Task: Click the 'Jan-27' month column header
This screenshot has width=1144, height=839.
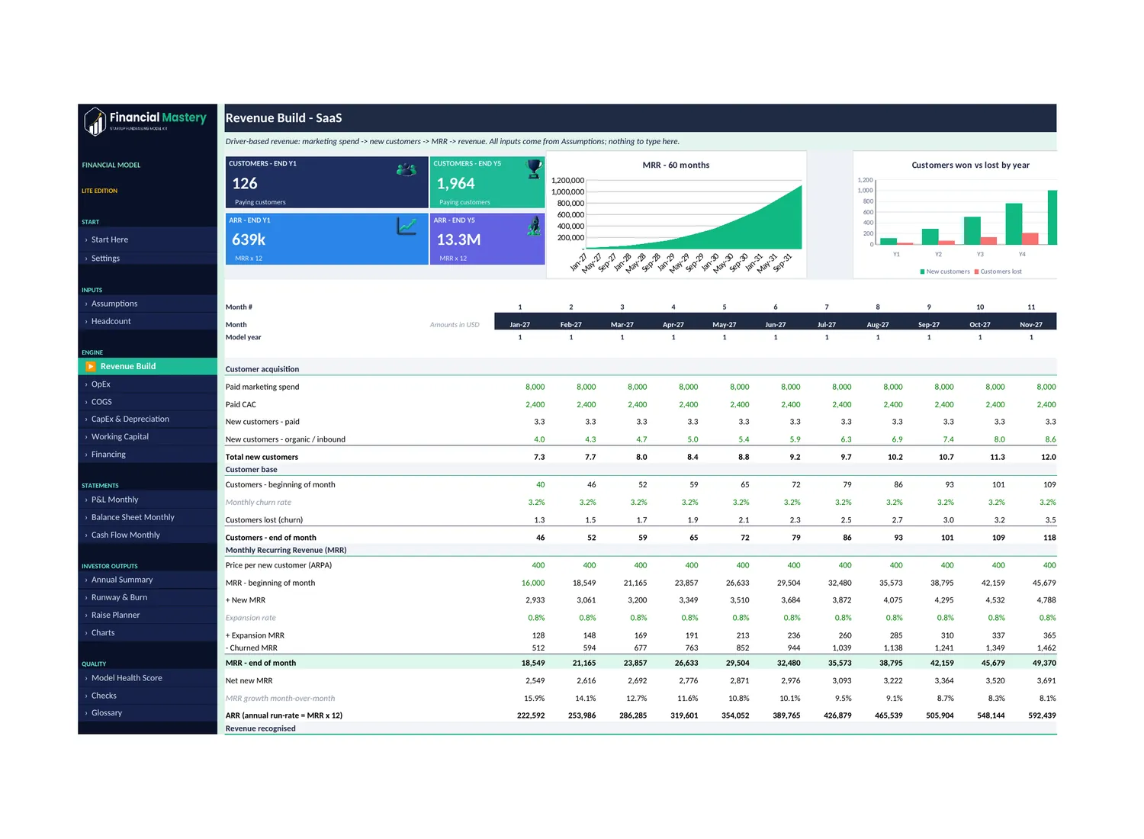Action: [520, 325]
